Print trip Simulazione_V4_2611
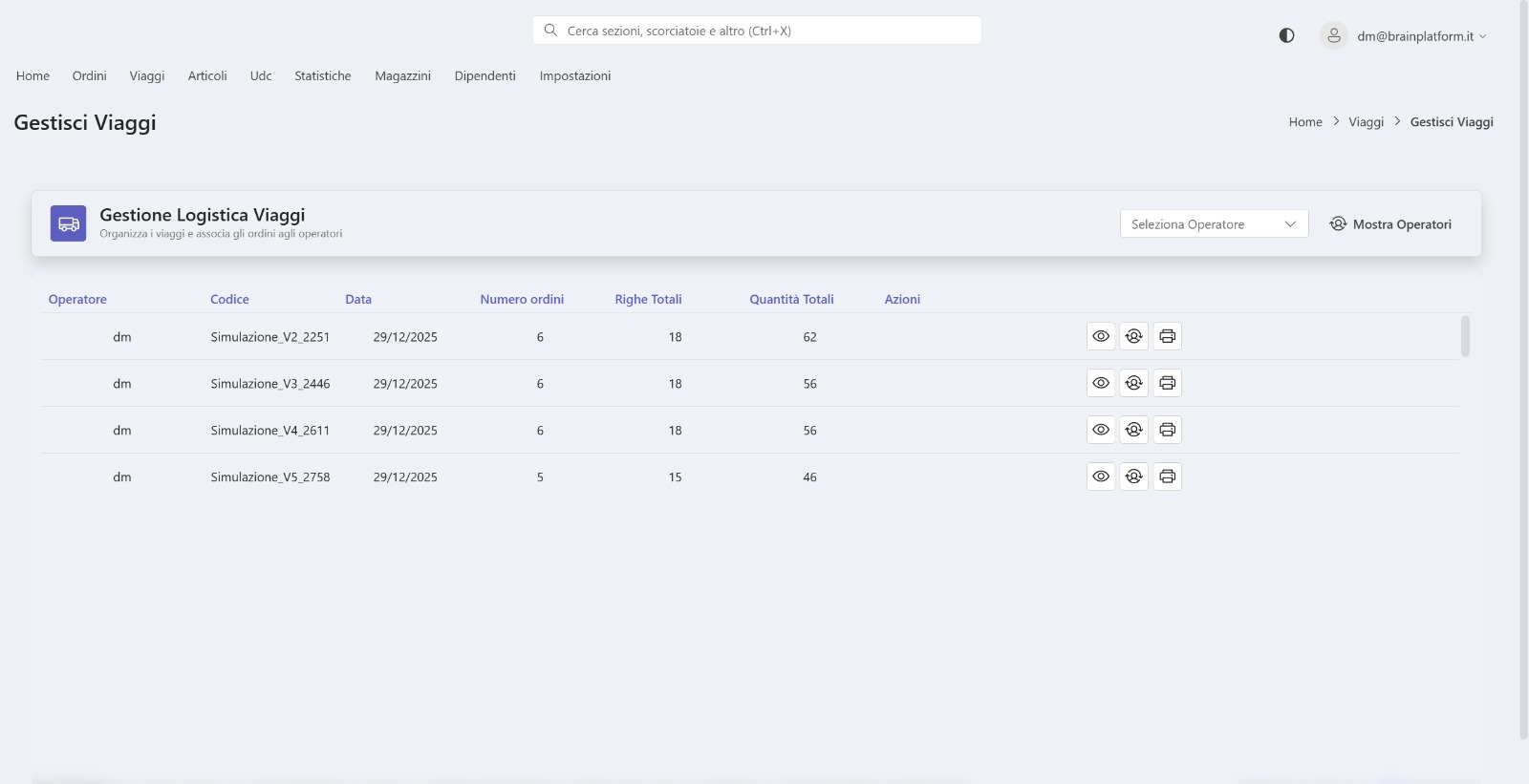 tap(1168, 430)
